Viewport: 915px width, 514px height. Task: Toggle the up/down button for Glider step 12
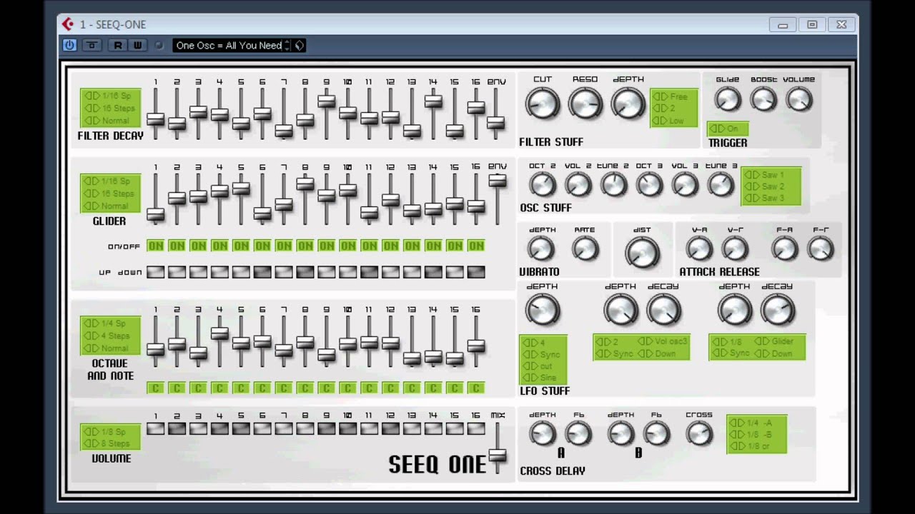tap(390, 272)
